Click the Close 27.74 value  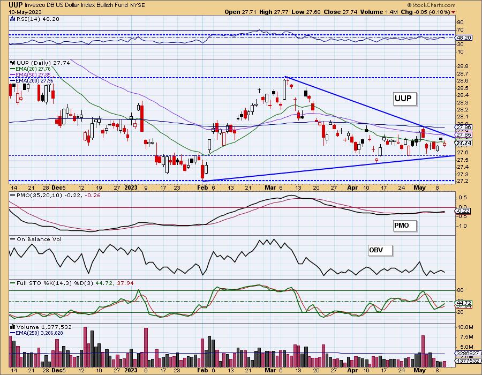[x=340, y=12]
